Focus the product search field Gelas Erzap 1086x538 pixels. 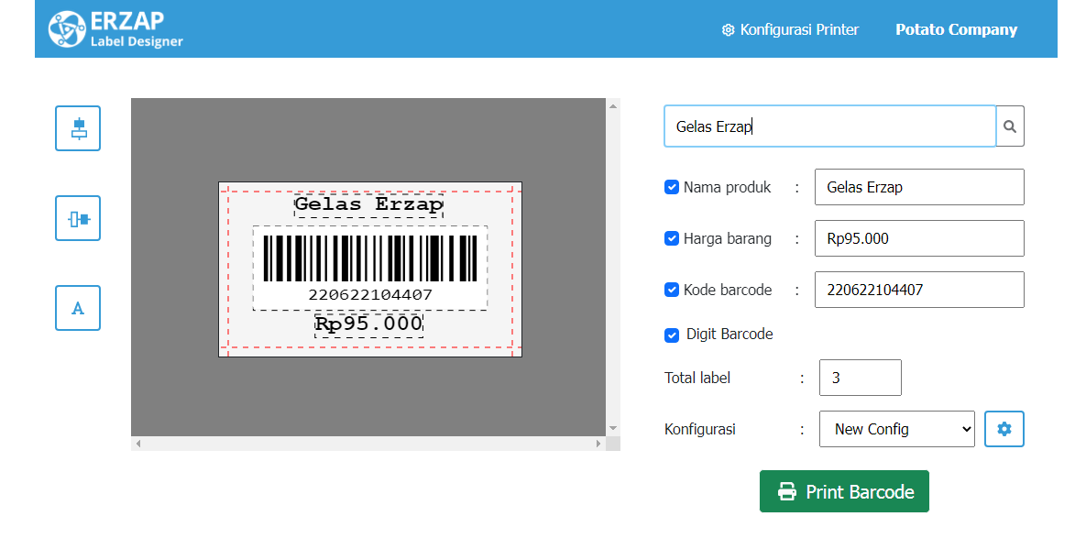[829, 126]
